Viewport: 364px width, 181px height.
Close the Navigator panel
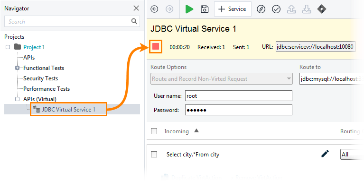pyautogui.click(x=136, y=9)
